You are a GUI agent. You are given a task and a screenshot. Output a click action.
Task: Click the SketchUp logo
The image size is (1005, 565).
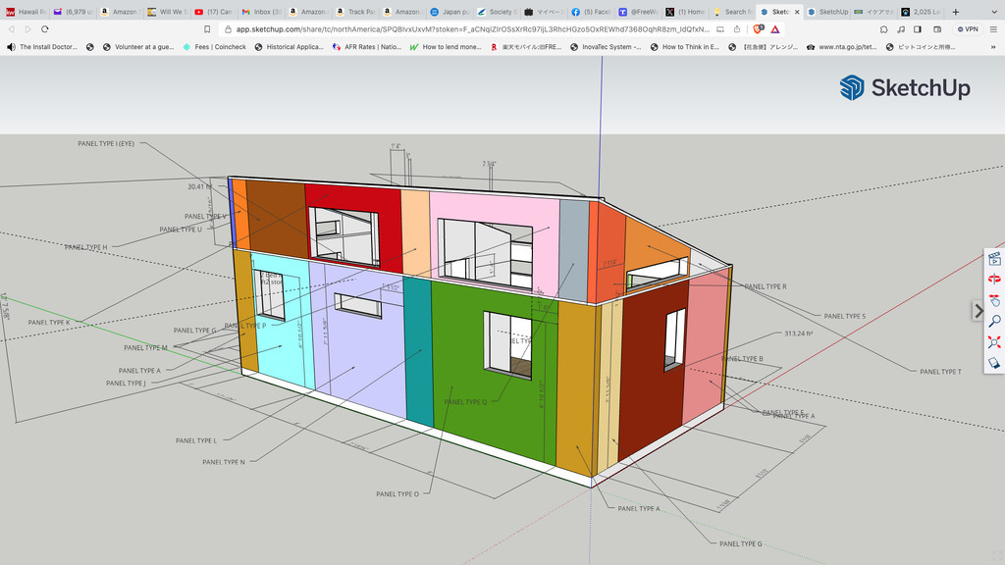pos(904,88)
